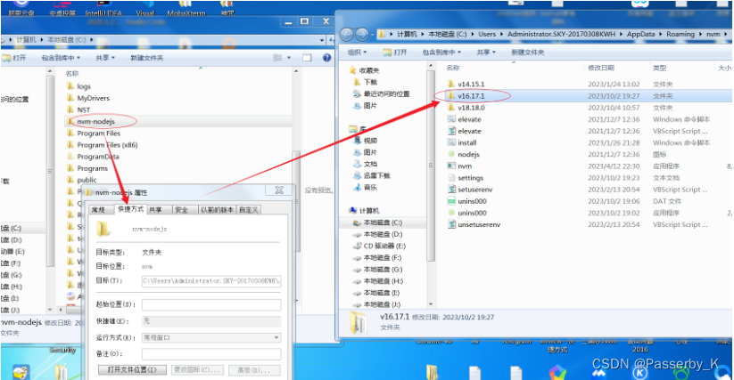This screenshot has width=734, height=380.
Task: Select Local Disk (D:) in right sidebar
Action: point(383,234)
